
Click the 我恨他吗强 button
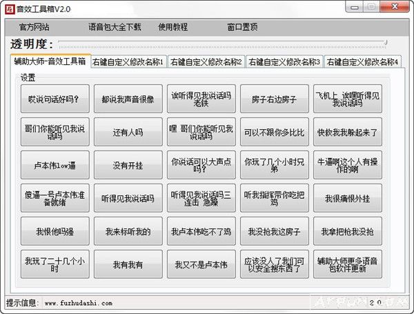coord(55,231)
